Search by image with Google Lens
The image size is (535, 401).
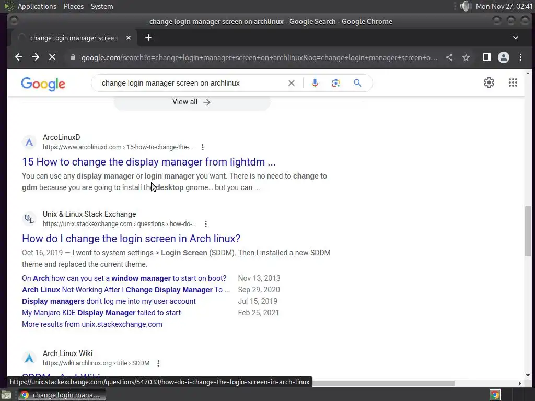tap(336, 83)
